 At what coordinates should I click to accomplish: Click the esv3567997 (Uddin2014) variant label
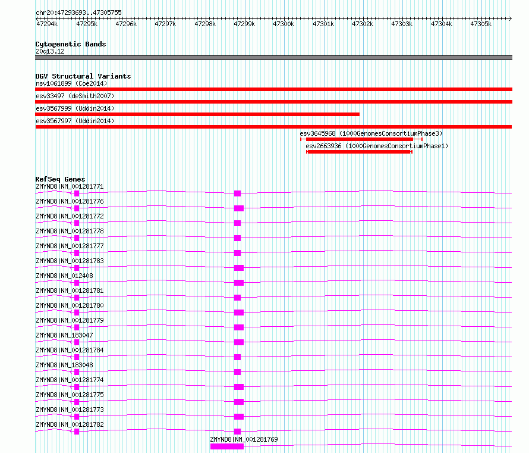click(75, 121)
